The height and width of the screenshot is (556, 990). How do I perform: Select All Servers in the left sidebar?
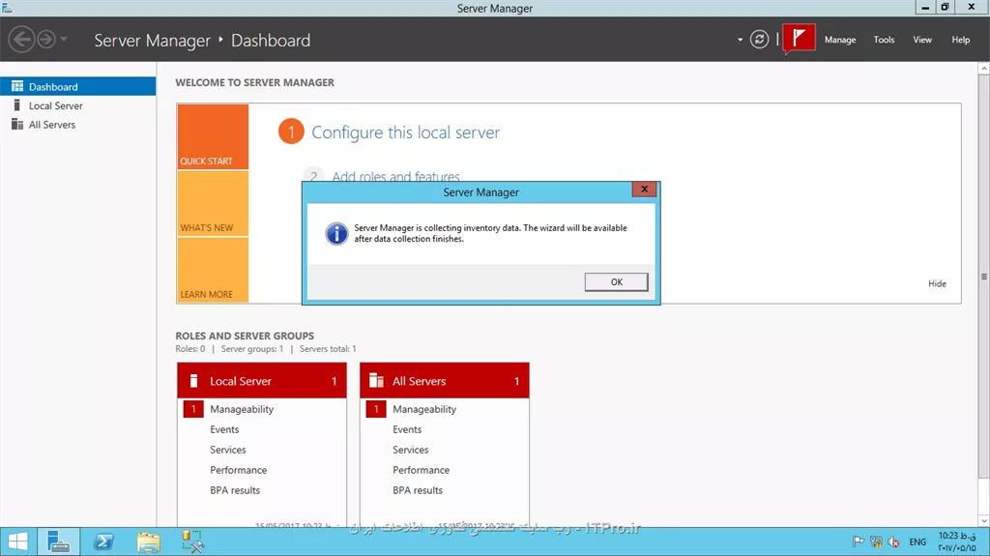51,125
